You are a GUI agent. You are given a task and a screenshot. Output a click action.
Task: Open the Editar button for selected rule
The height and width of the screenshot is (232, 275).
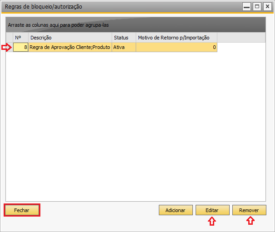tap(212, 210)
